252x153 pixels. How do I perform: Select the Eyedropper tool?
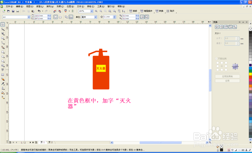click(x=3, y=84)
